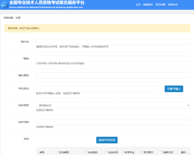
Task: Click the 毕业院校 column header
Action: click(x=93, y=152)
